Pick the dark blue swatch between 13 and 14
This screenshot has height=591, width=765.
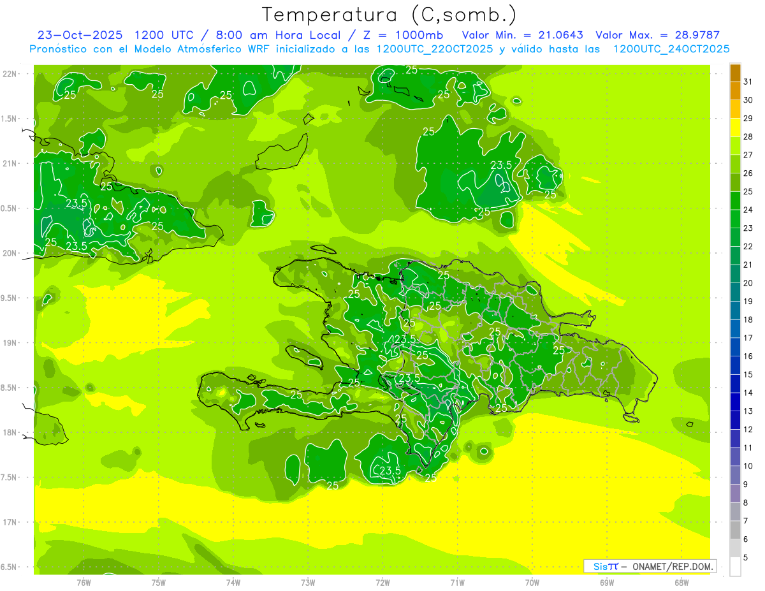click(x=735, y=402)
